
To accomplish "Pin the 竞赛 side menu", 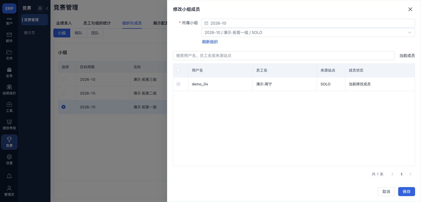I will [40, 8].
